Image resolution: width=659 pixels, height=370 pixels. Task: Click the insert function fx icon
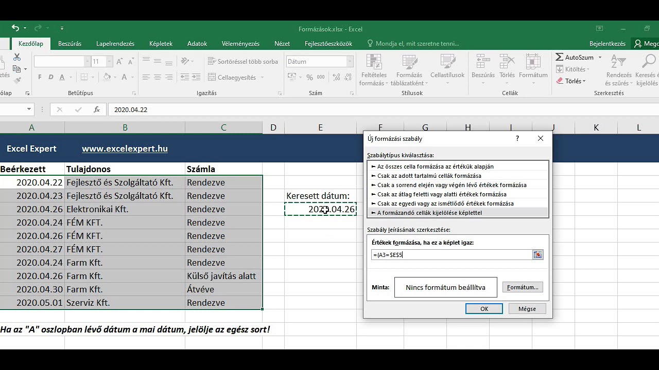click(97, 109)
